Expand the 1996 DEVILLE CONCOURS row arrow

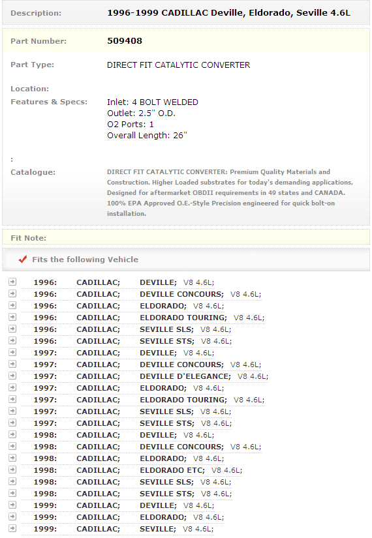pos(12,293)
